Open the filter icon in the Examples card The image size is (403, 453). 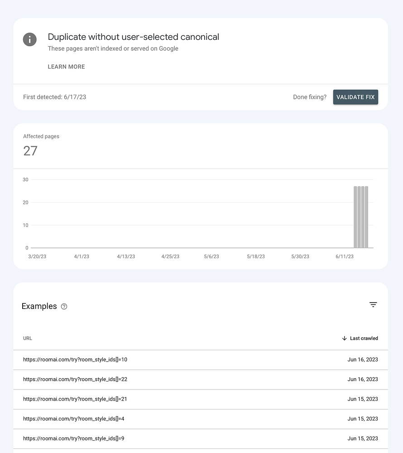(x=373, y=305)
